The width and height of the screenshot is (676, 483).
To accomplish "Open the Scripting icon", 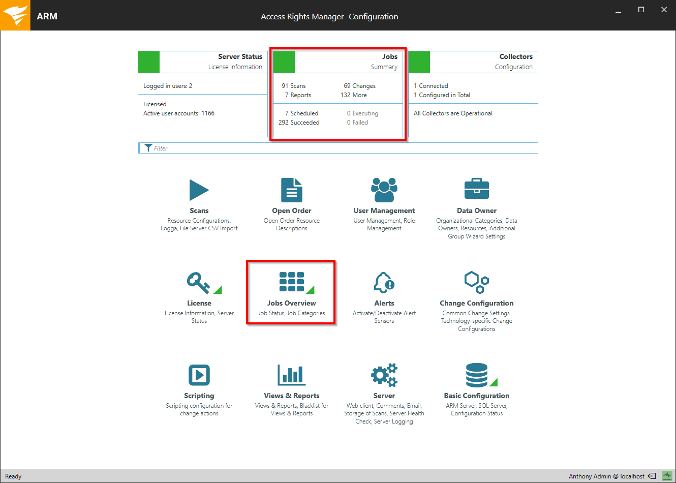I will click(199, 375).
